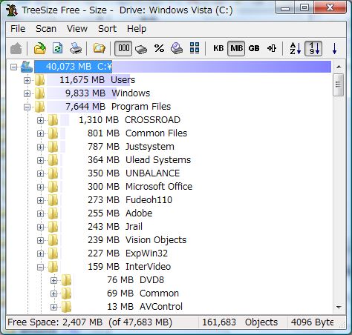Expand the Justsystem folder
This screenshot has height=335, width=352.
pos(40,147)
